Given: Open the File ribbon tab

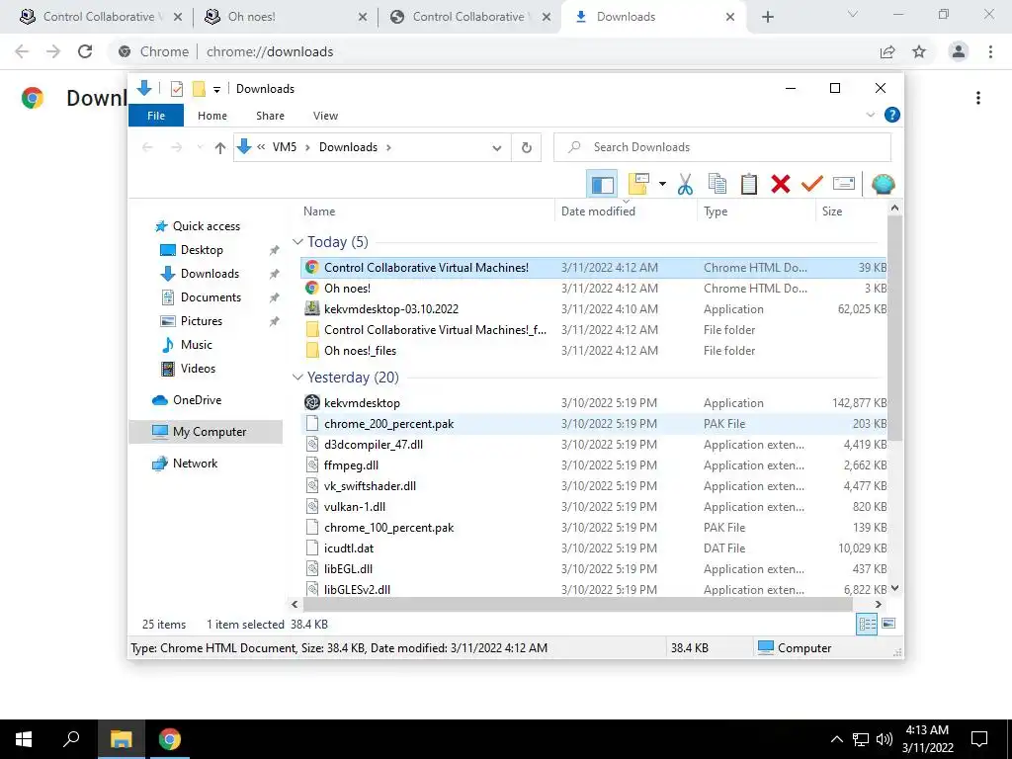Looking at the screenshot, I should pos(156,116).
